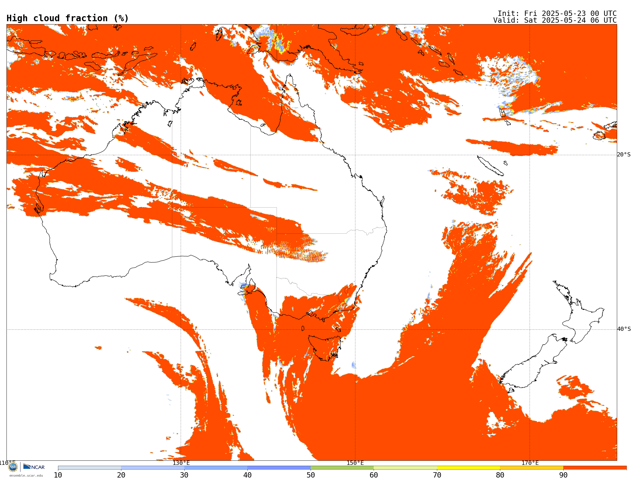Click the Init: Fri 2025-05-23 00 UTC text
Image resolution: width=636 pixels, height=479 pixels.
pyautogui.click(x=557, y=14)
